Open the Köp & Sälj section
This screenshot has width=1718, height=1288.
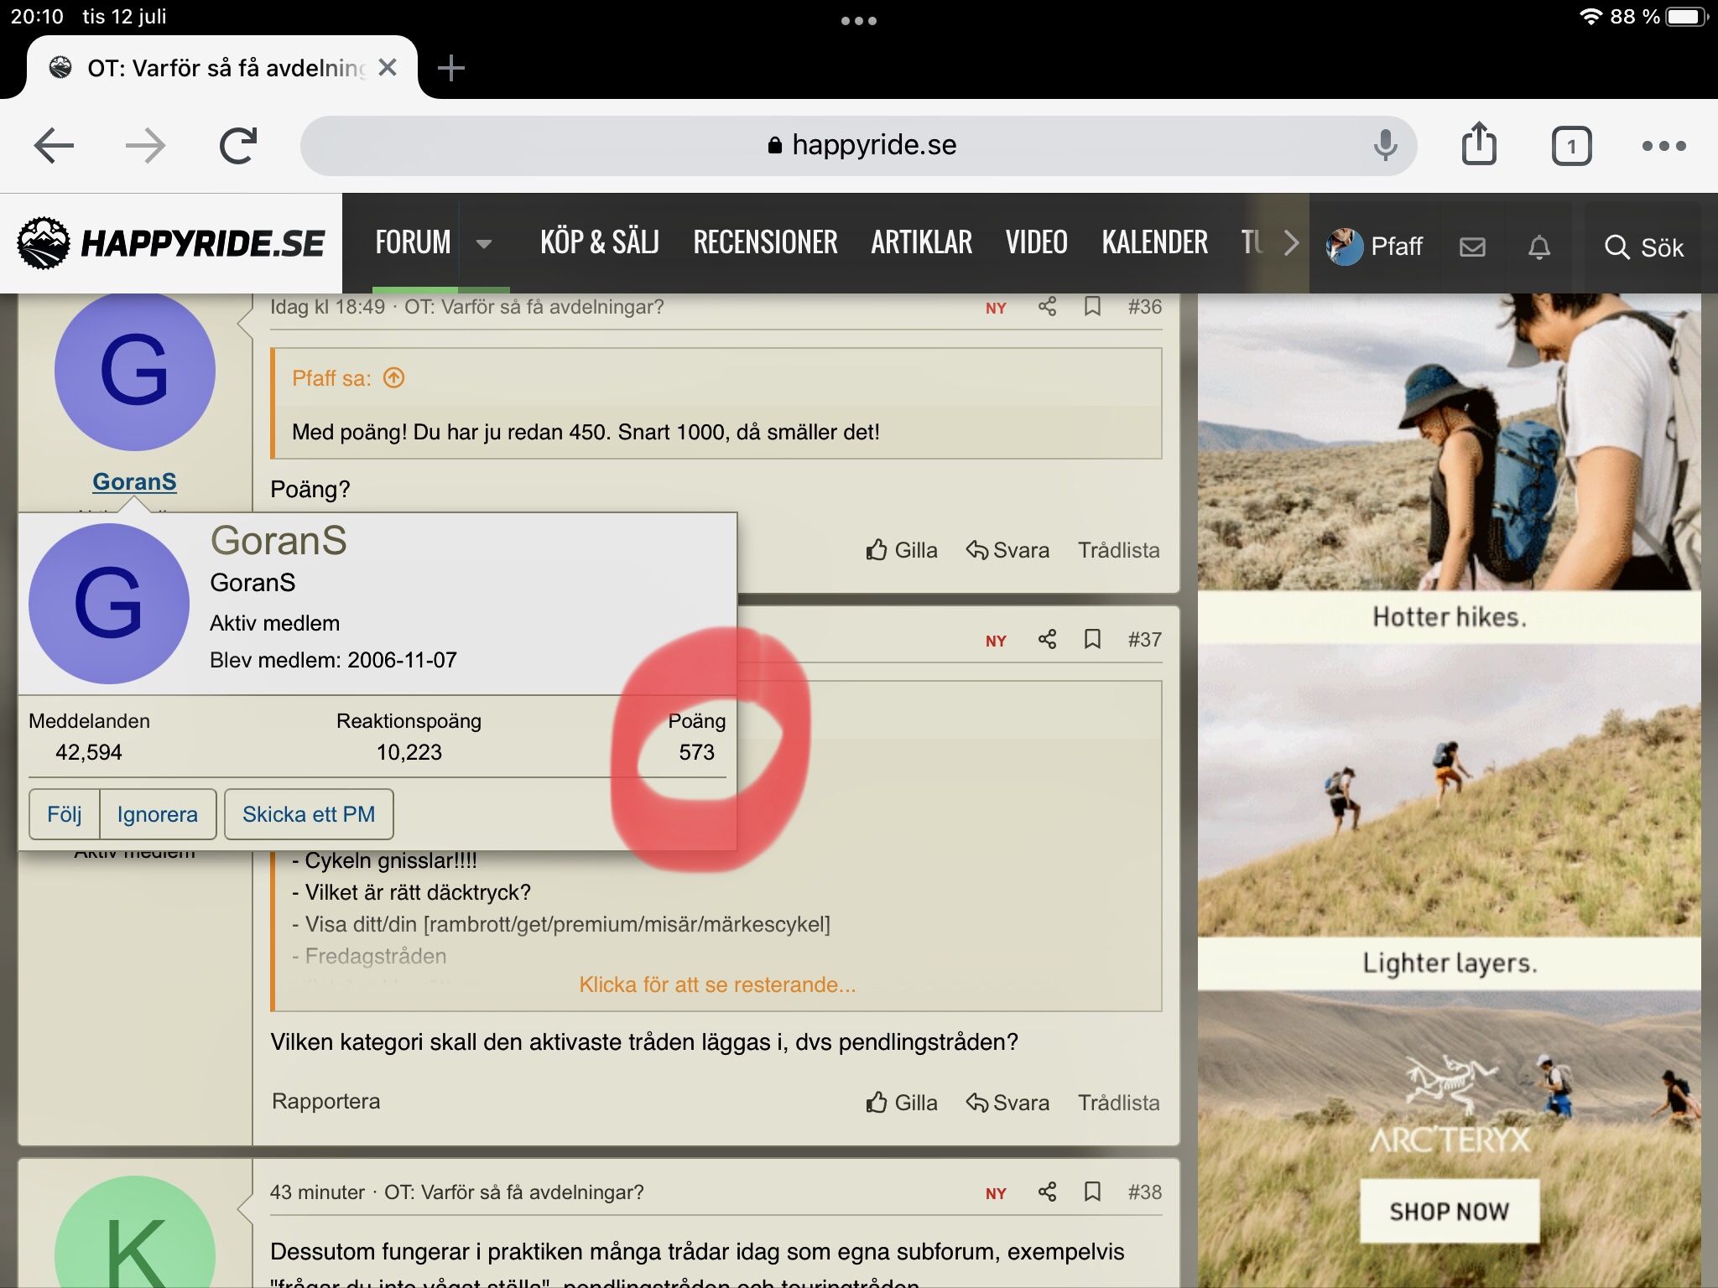coord(600,243)
